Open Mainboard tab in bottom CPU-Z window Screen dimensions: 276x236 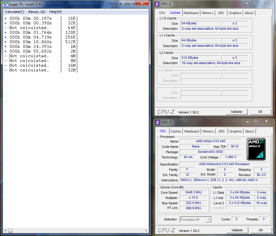click(x=192, y=131)
